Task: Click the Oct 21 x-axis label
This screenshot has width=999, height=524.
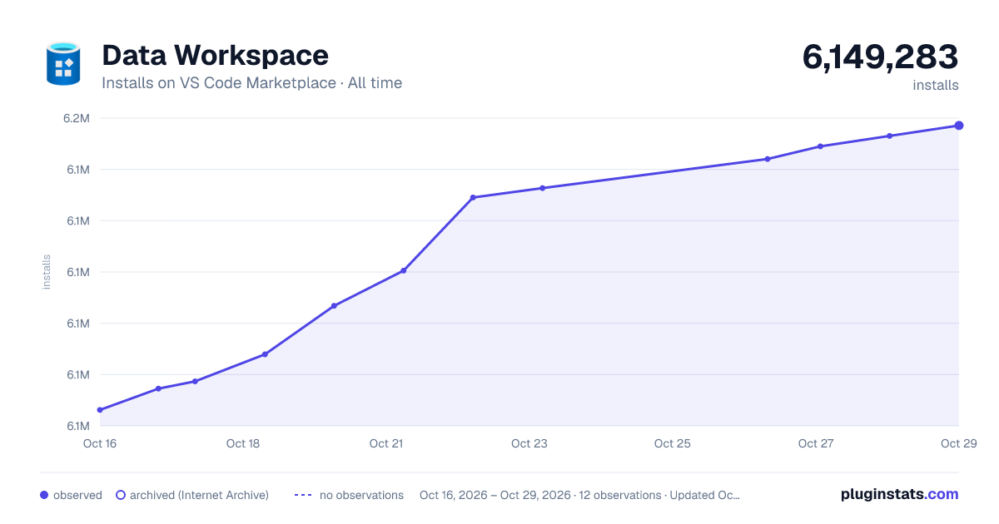Action: (x=386, y=443)
